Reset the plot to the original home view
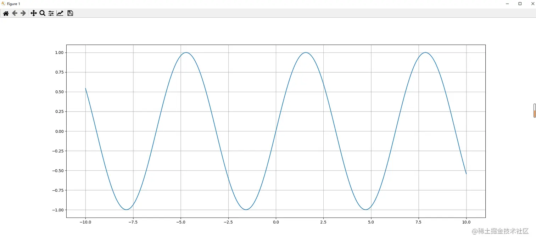This screenshot has width=536, height=242. click(6, 13)
